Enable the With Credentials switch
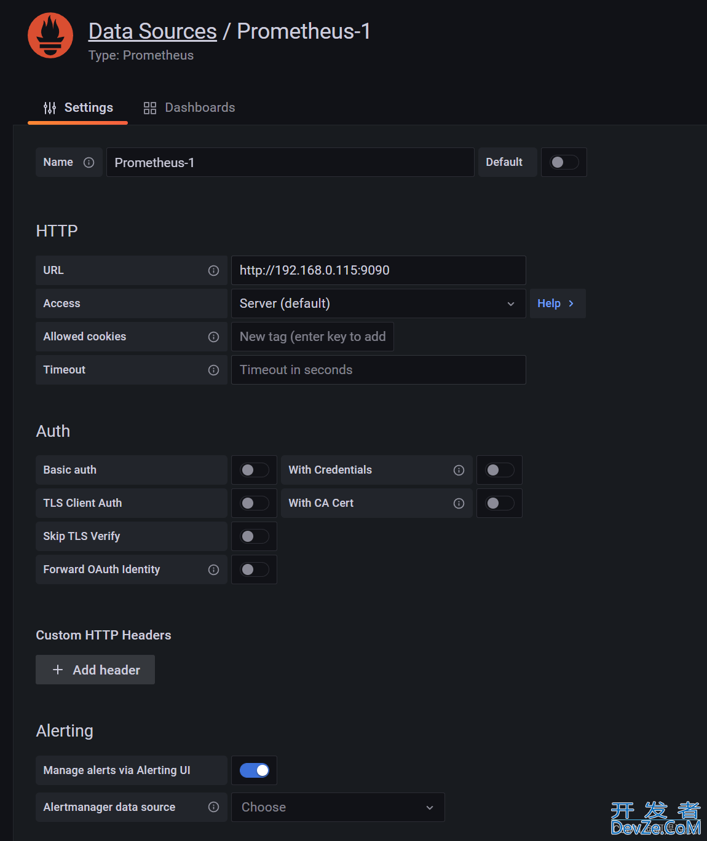This screenshot has width=707, height=841. 499,470
